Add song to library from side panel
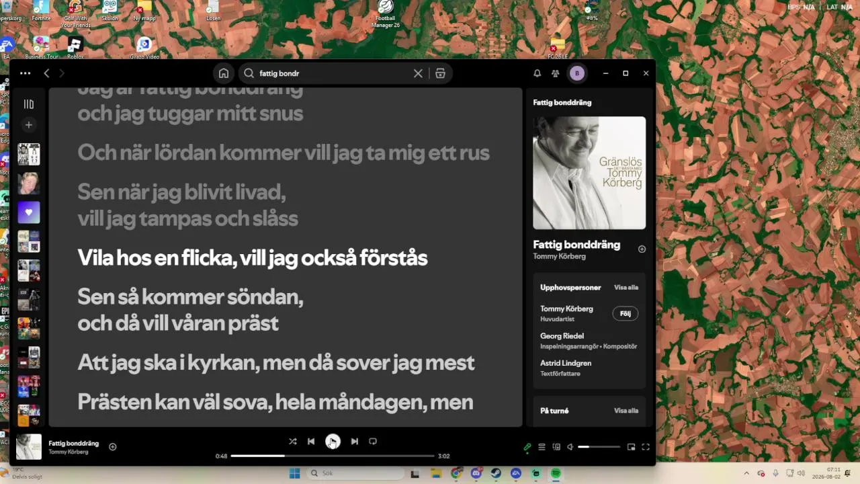This screenshot has height=484, width=860. [642, 249]
